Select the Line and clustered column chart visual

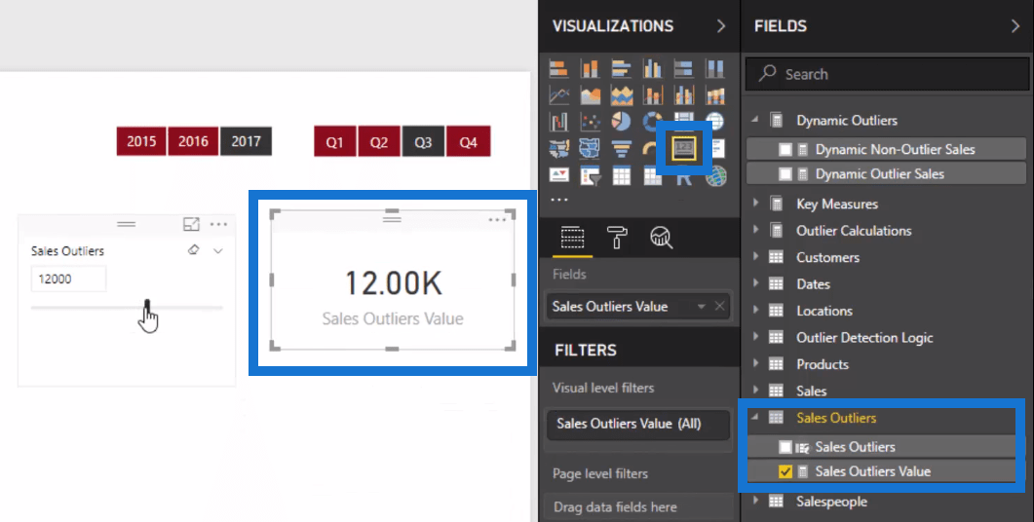[x=684, y=94]
